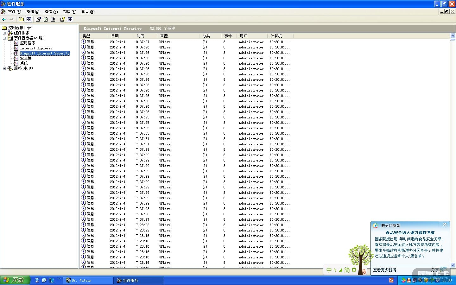This screenshot has height=285, width=456.
Task: Select the event logged at 7:37:33
Action: coord(187,133)
